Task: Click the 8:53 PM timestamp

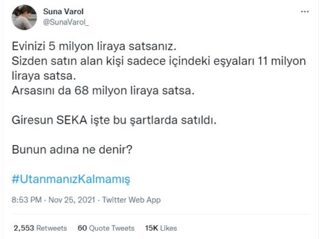Action: tap(26, 200)
